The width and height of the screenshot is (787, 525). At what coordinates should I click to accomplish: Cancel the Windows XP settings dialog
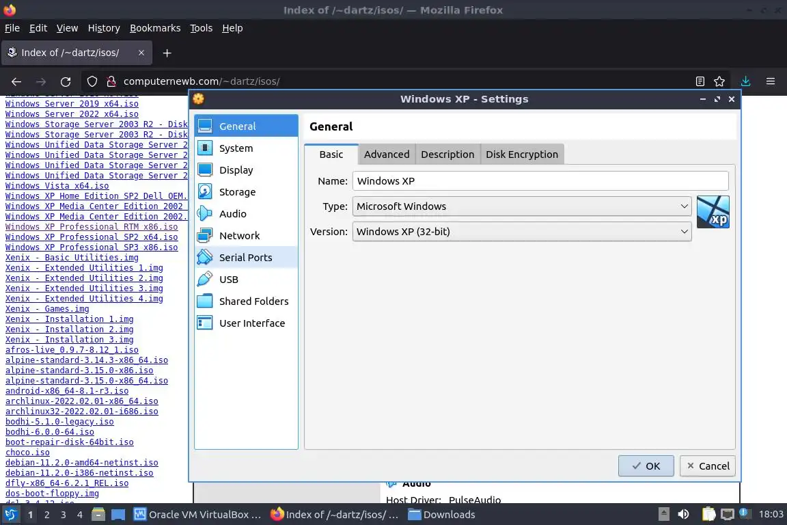pos(708,466)
